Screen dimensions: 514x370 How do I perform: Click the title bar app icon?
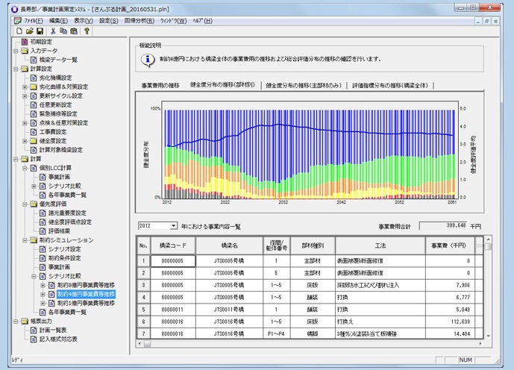pyautogui.click(x=15, y=9)
